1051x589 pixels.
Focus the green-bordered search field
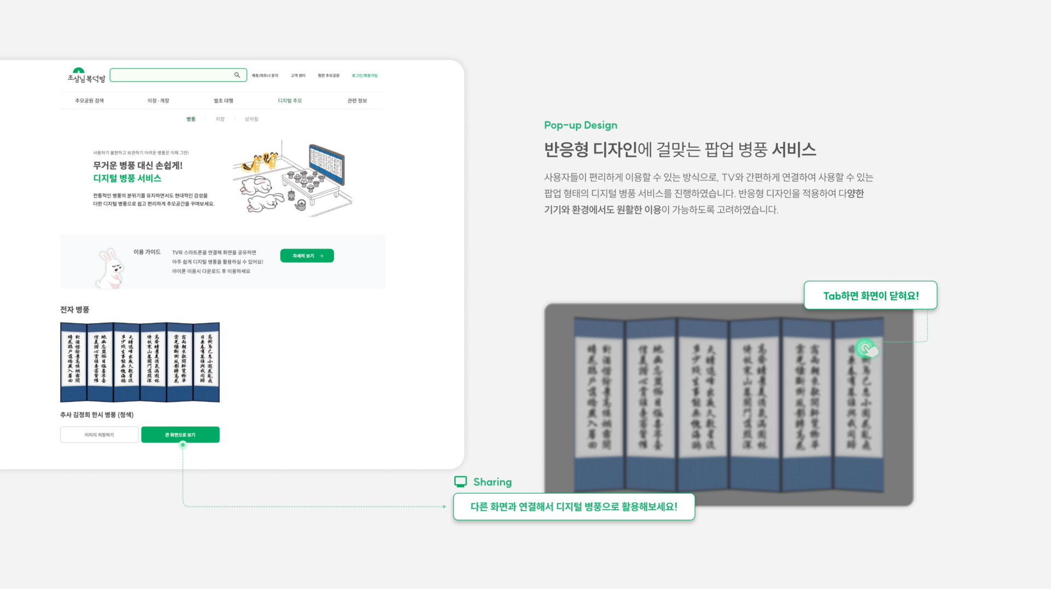point(178,75)
